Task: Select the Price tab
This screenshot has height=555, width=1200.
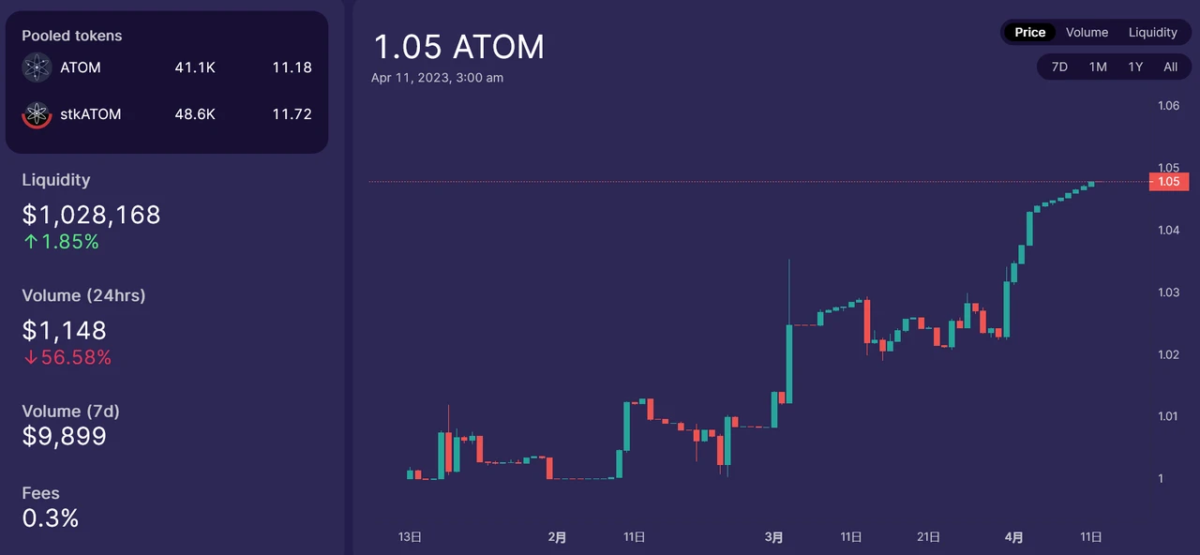Action: 1029,32
